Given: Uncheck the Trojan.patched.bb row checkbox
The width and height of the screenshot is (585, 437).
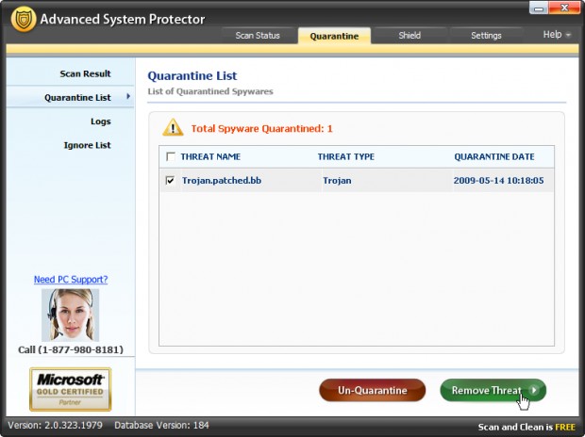Looking at the screenshot, I should 171,180.
